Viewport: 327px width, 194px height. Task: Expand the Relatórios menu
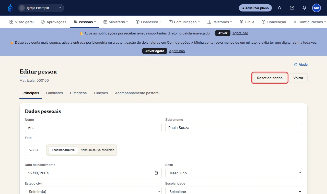(219, 22)
